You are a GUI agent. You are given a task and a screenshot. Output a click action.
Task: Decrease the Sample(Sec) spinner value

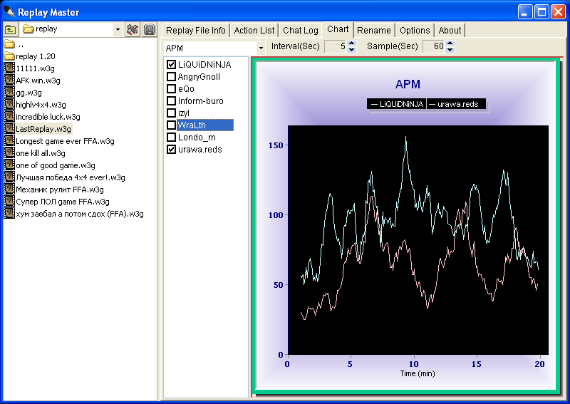(x=450, y=50)
